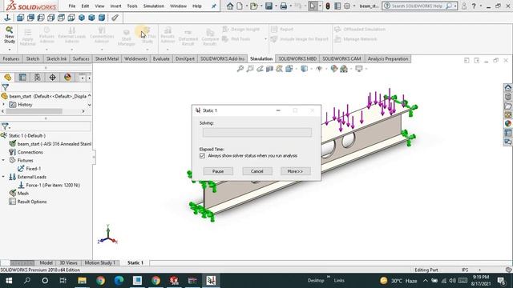Open the Save dropdown arrow
Image resolution: width=513 pixels, height=288 pixels.
coord(276,6)
